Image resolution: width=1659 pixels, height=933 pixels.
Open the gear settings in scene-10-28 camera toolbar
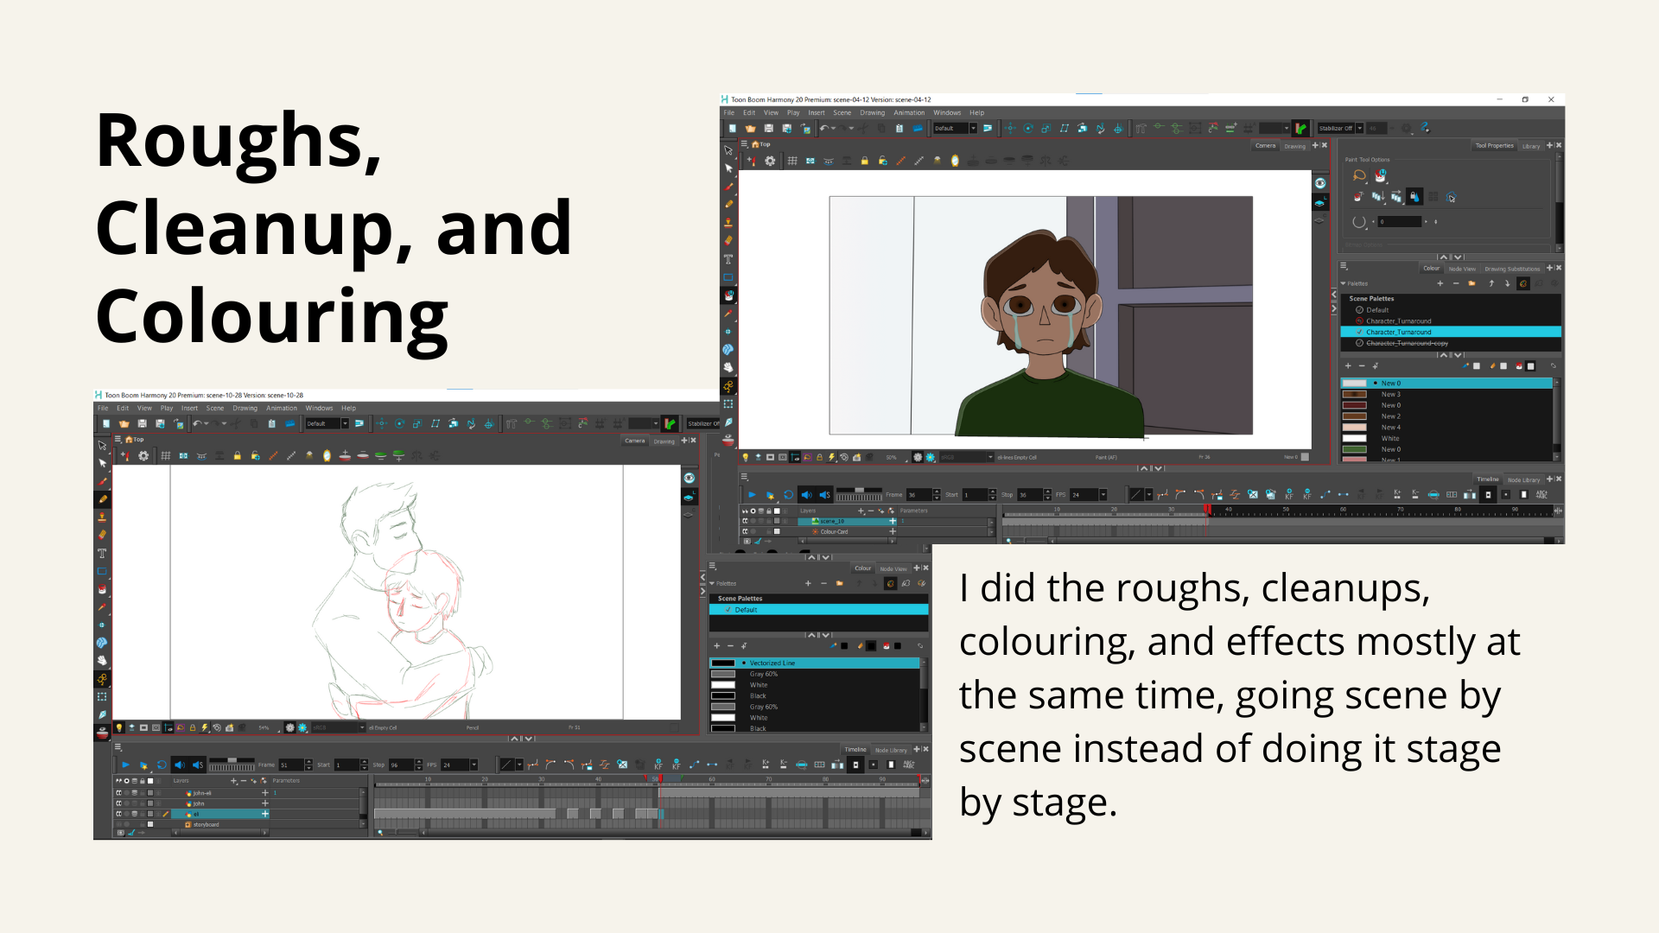click(143, 455)
